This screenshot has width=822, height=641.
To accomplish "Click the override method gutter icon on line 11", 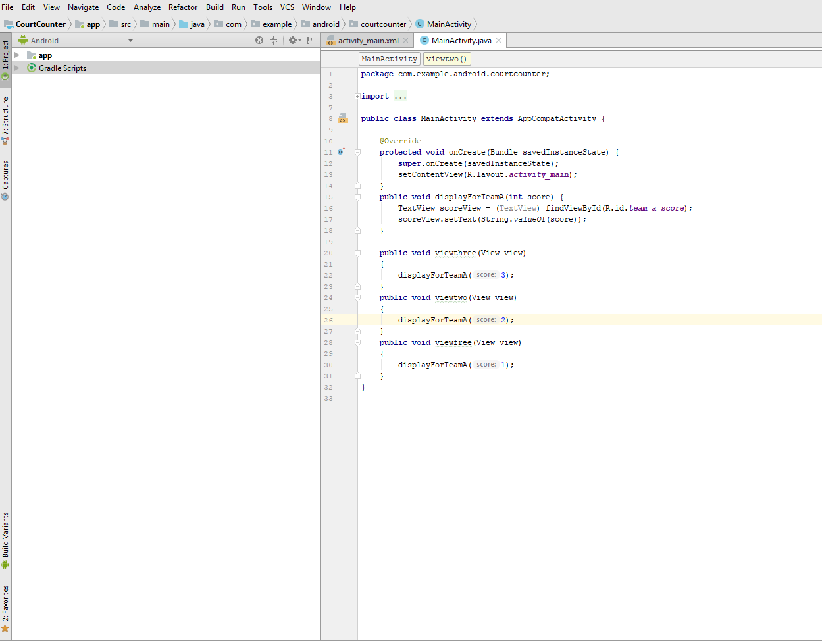I will point(342,152).
